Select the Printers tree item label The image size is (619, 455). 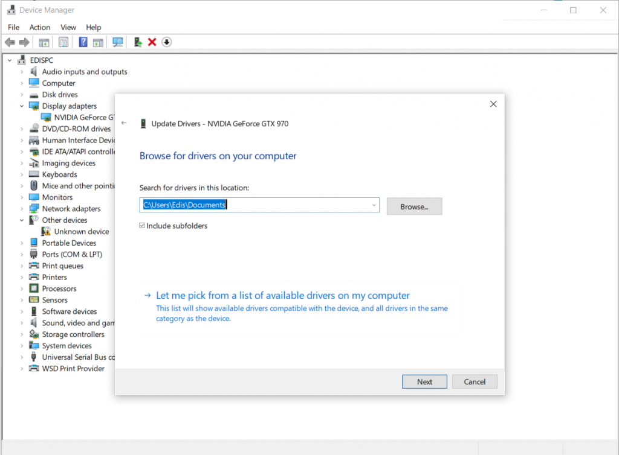(54, 278)
